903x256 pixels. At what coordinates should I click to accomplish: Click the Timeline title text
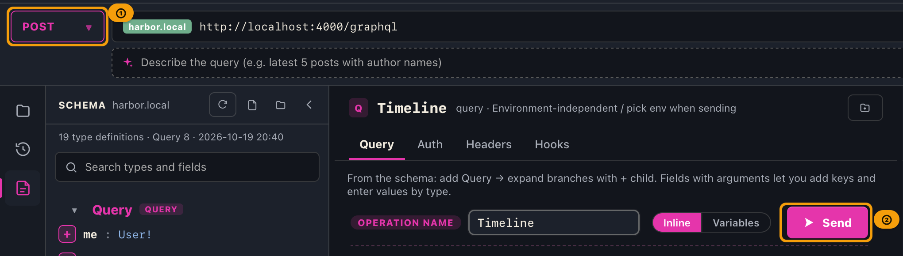412,108
